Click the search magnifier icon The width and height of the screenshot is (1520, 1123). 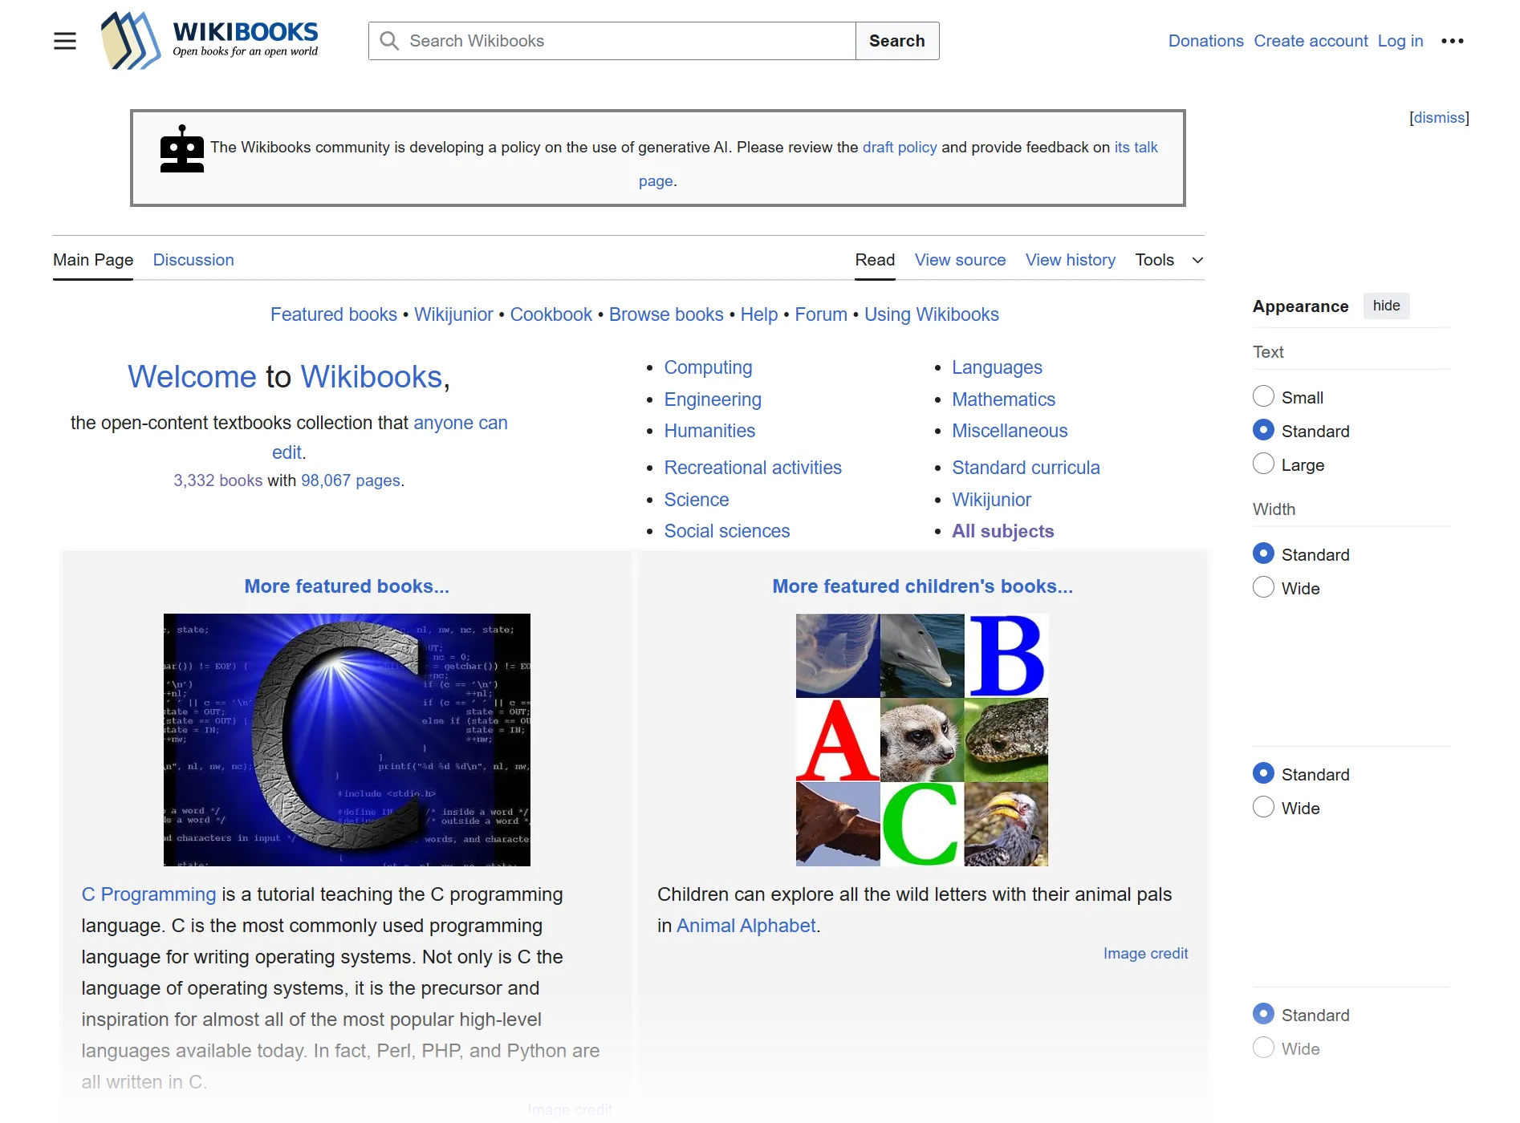[388, 40]
